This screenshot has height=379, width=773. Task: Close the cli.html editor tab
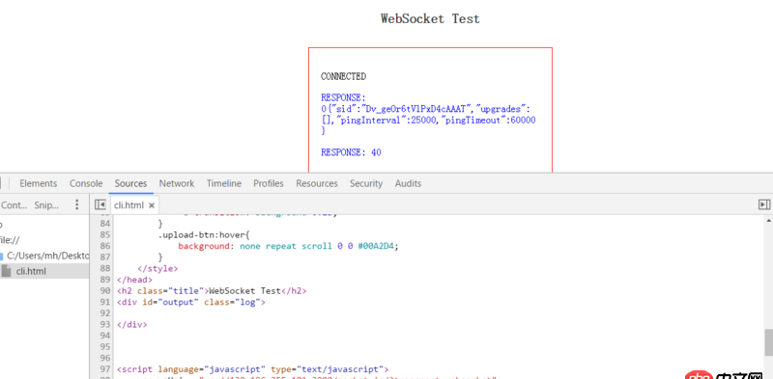click(152, 205)
